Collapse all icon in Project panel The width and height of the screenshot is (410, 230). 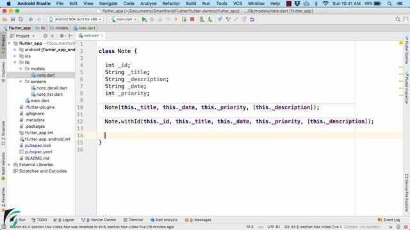tap(53, 36)
